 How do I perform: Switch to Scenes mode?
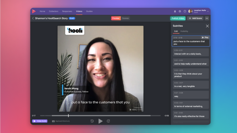coord(125,18)
